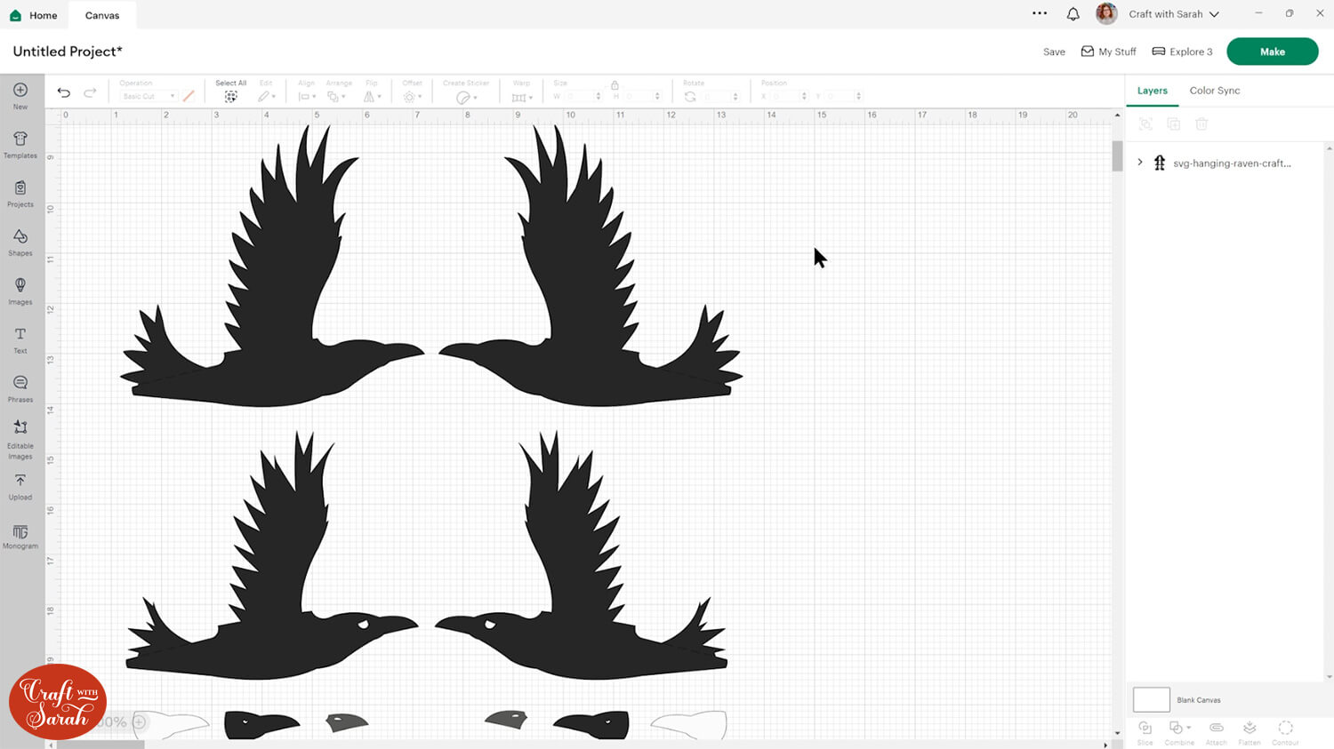Click the Blank Canvas color swatch
The width and height of the screenshot is (1334, 749).
point(1151,700)
